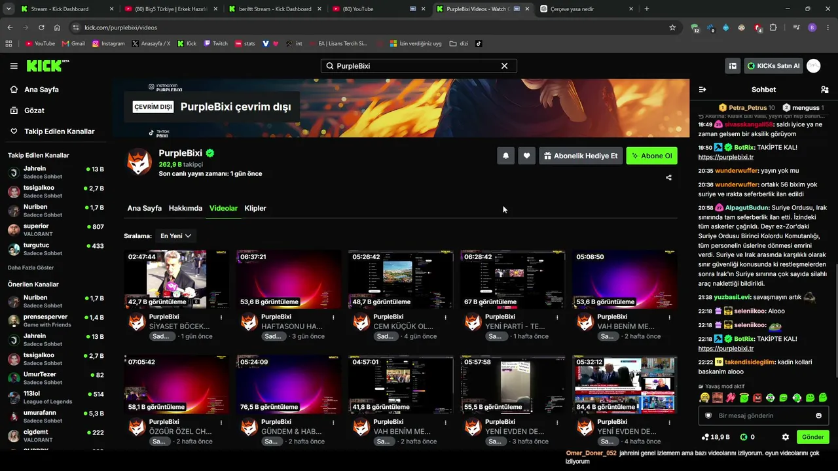The height and width of the screenshot is (471, 838).
Task: Open the Chrome three-dot menu
Action: (x=828, y=27)
